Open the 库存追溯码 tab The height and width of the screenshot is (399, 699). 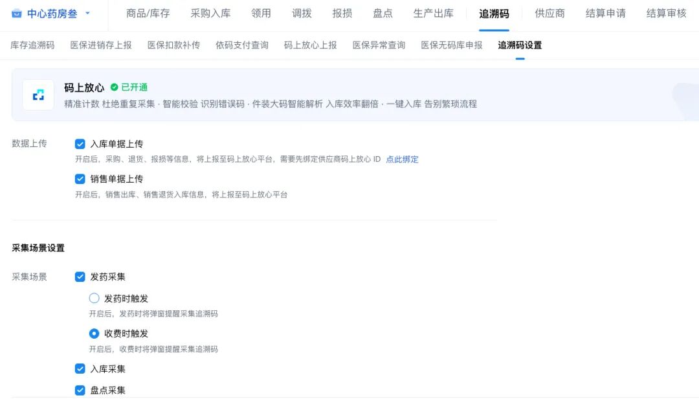[x=32, y=45]
